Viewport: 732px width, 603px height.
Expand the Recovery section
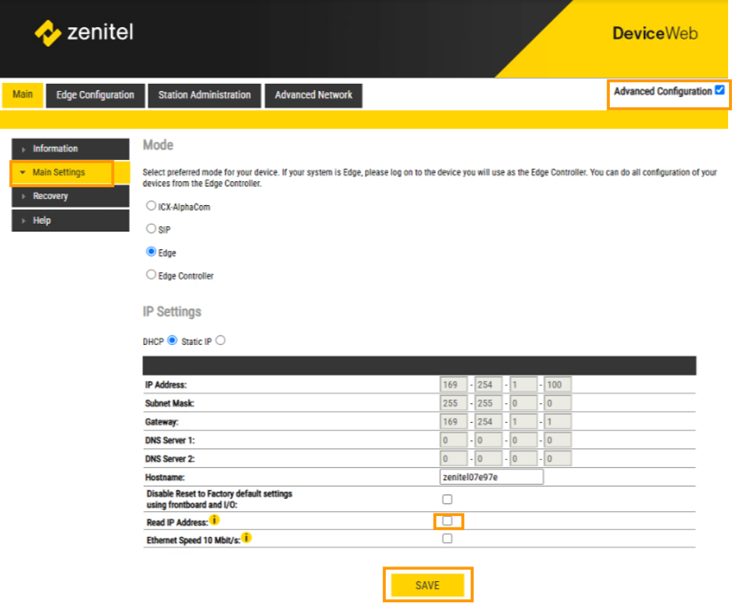pyautogui.click(x=71, y=197)
